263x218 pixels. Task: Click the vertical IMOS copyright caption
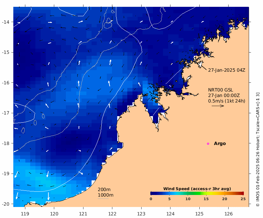pos(258,150)
